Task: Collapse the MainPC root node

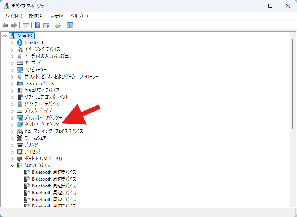Action: pyautogui.click(x=5, y=36)
